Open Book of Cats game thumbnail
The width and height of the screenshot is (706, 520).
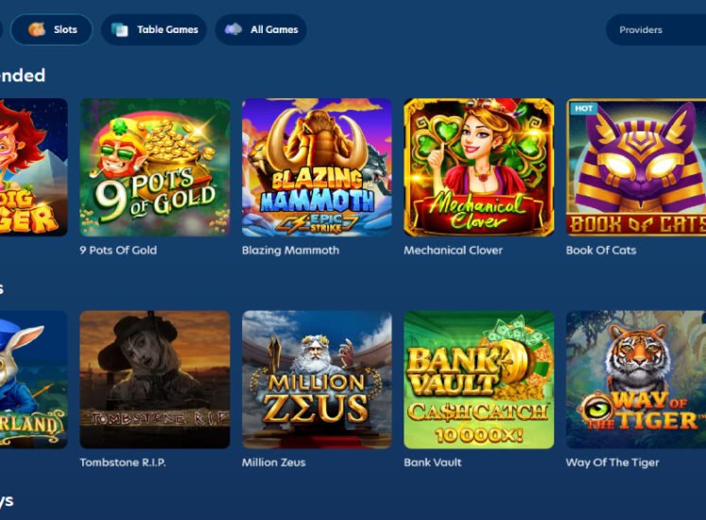tap(636, 167)
